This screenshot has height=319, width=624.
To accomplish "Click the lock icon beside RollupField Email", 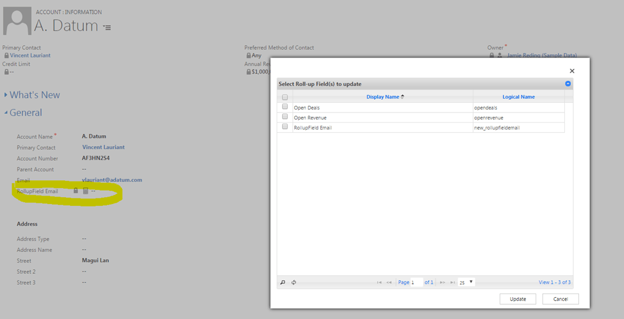I will (x=76, y=191).
